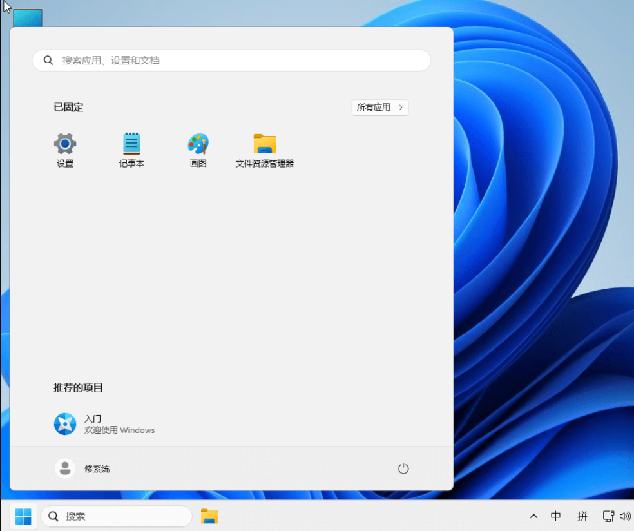Screen dimensions: 634x531
Task: Click the 修系统 username label
Action: [97, 468]
